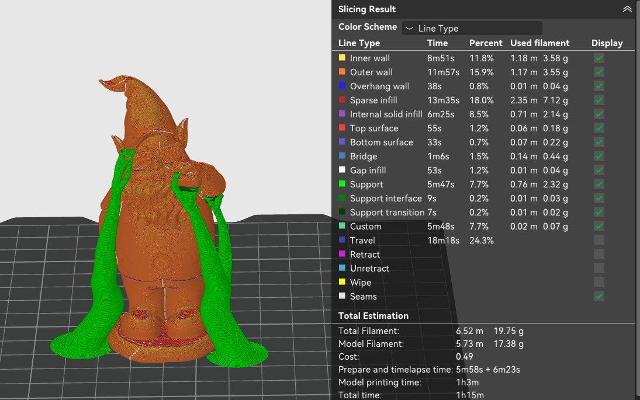The width and height of the screenshot is (640, 400).
Task: Enable the Unretract display
Action: [599, 268]
